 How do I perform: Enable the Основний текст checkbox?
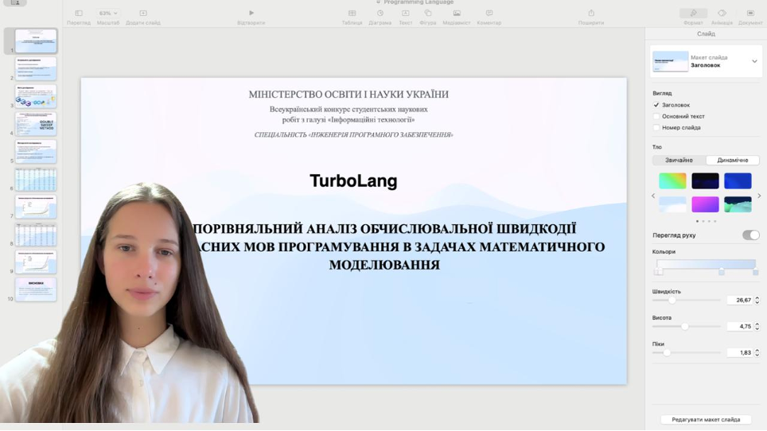(x=656, y=116)
